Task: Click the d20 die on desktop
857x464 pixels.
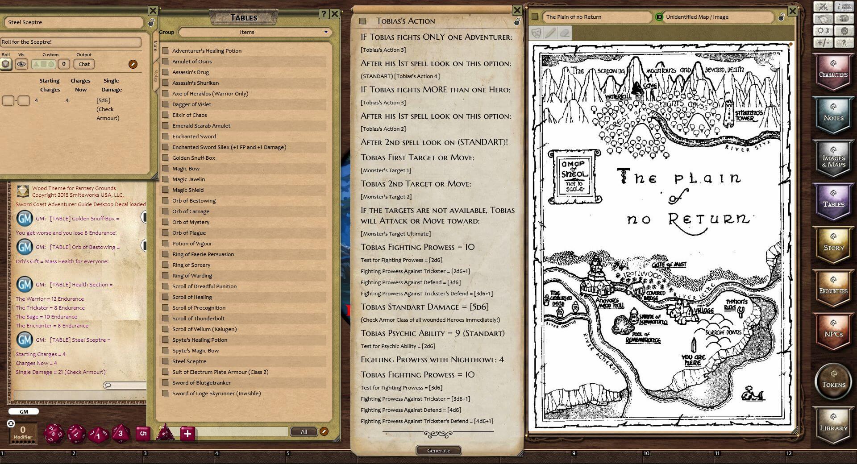Action: [x=54, y=434]
